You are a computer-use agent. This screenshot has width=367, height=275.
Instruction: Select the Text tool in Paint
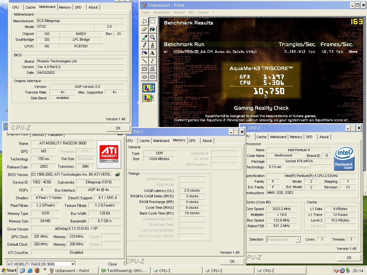click(x=153, y=53)
